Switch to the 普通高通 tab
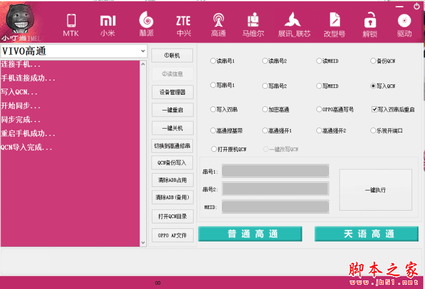 click(250, 234)
